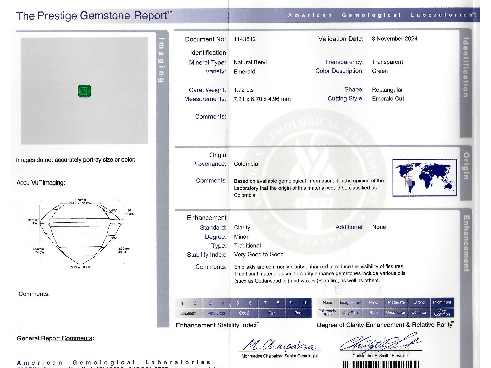Click the barcode at bottom right

pos(381,364)
